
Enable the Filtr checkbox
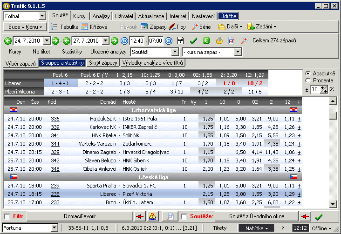point(7,216)
